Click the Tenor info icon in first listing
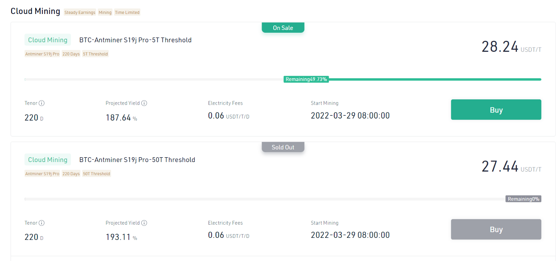This screenshot has height=261, width=559. [42, 103]
